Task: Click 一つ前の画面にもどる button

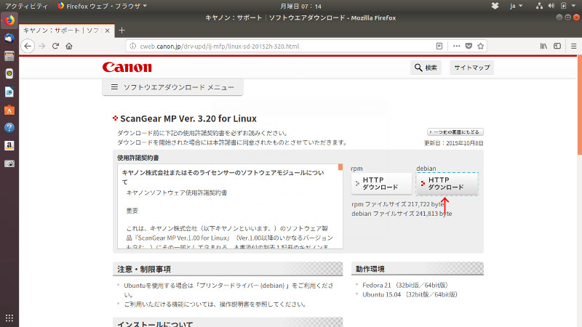Action: (x=455, y=132)
